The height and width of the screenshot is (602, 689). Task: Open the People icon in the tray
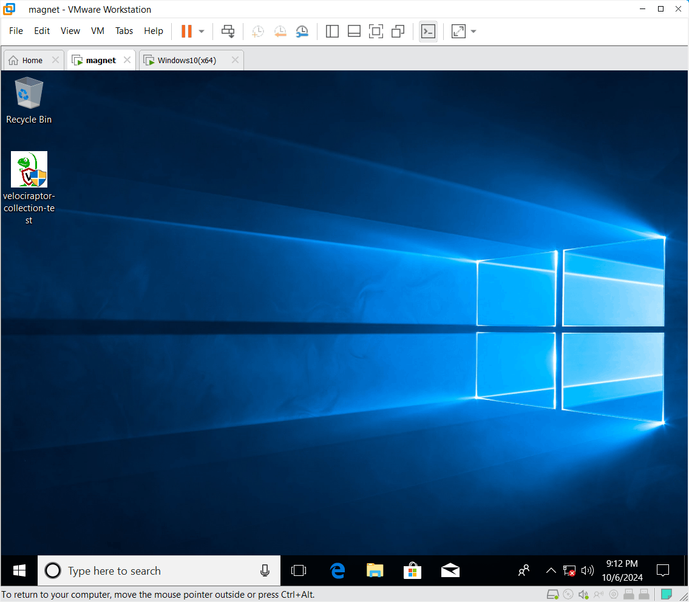(524, 571)
